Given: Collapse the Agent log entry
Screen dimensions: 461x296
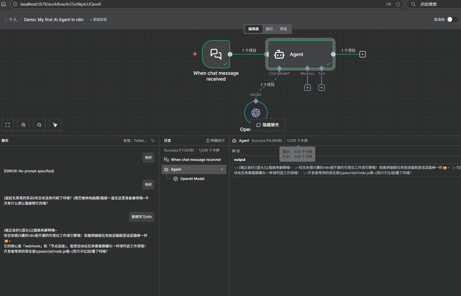Looking at the screenshot, I should 222,169.
